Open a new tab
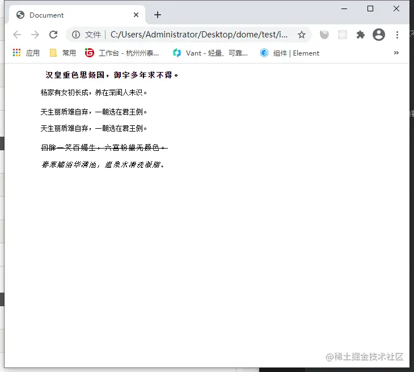This screenshot has height=372, width=414. coord(158,15)
